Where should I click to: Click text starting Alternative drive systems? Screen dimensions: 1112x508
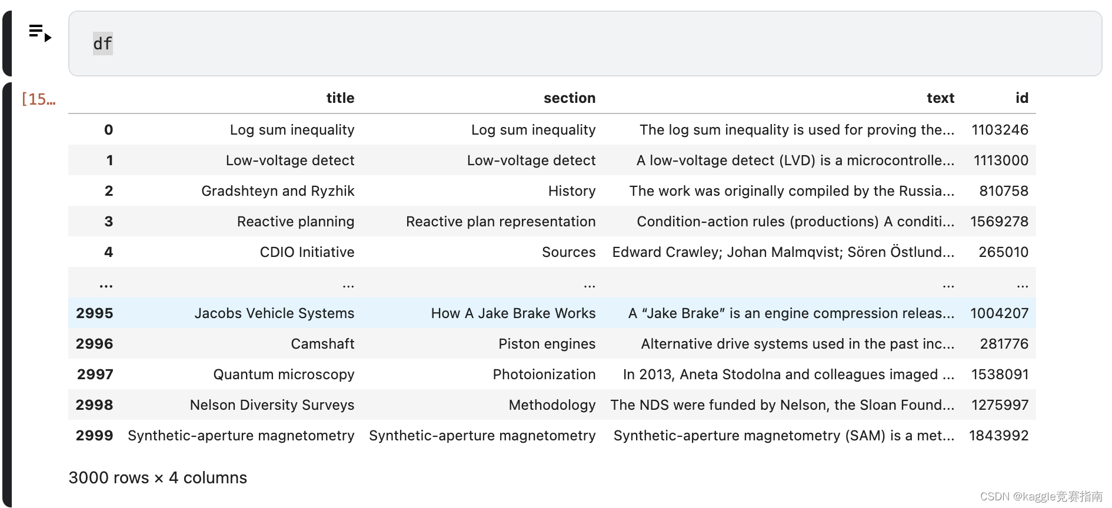(798, 344)
